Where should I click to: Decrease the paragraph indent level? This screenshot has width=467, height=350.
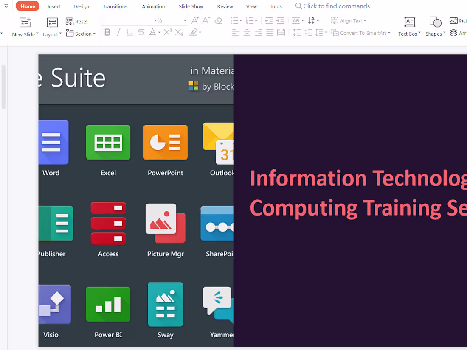[269, 20]
